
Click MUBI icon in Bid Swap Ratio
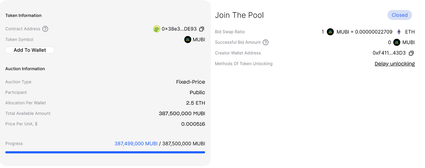(330, 32)
